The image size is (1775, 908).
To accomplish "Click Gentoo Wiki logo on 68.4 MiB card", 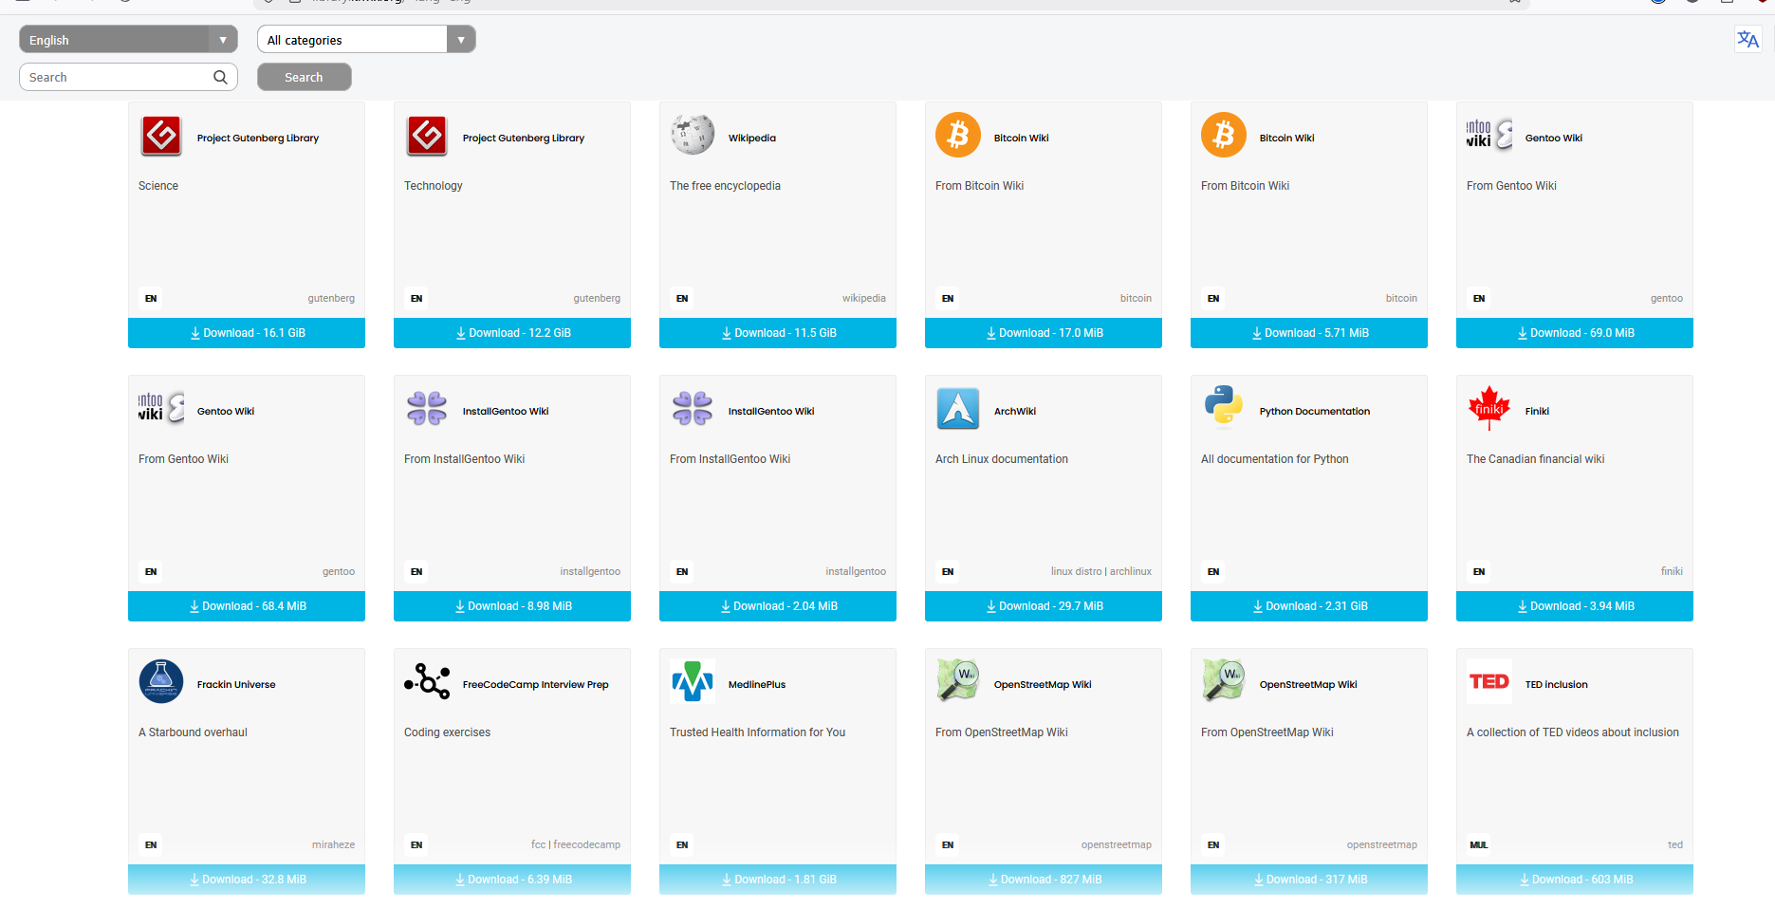I will pos(161,409).
